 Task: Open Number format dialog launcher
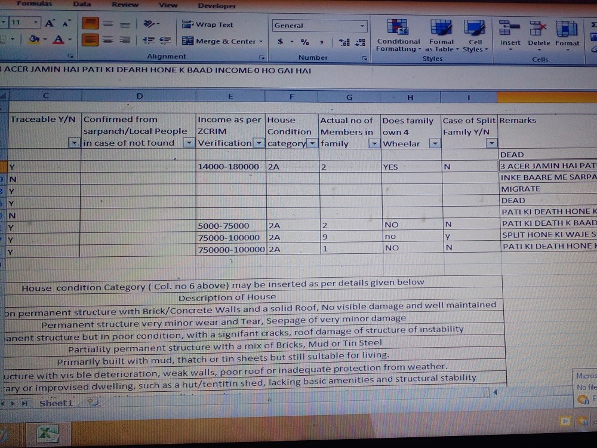coord(364,59)
